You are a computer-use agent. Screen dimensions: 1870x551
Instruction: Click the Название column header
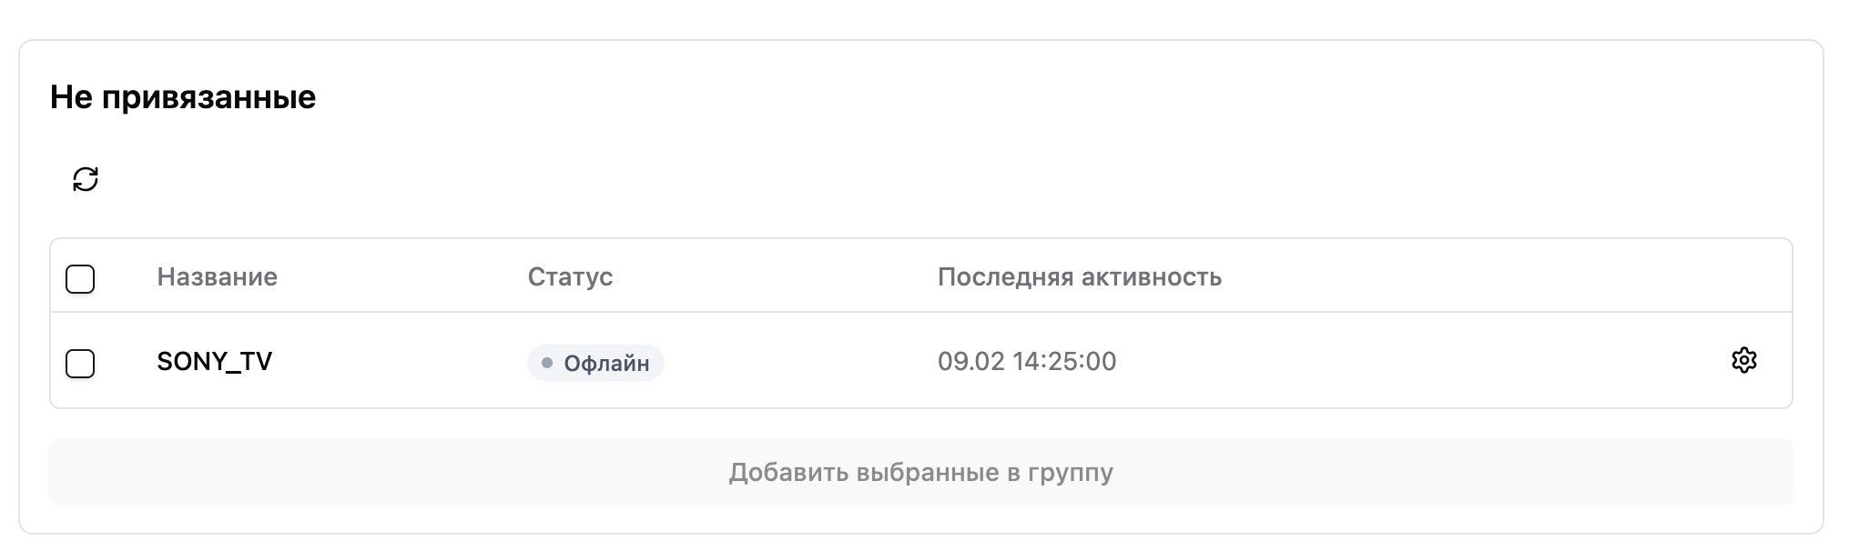coord(217,276)
